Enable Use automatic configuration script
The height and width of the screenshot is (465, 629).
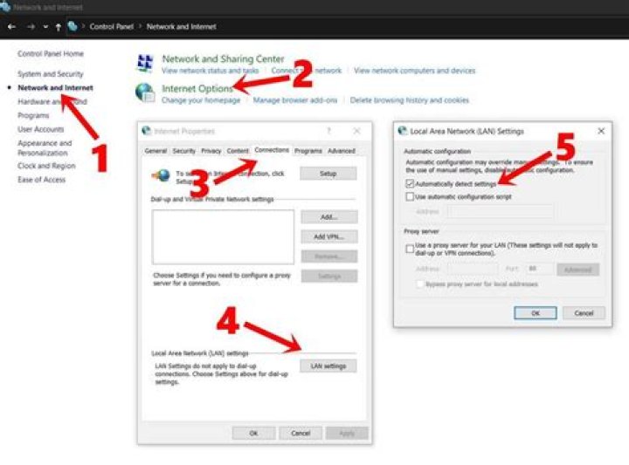tap(410, 196)
